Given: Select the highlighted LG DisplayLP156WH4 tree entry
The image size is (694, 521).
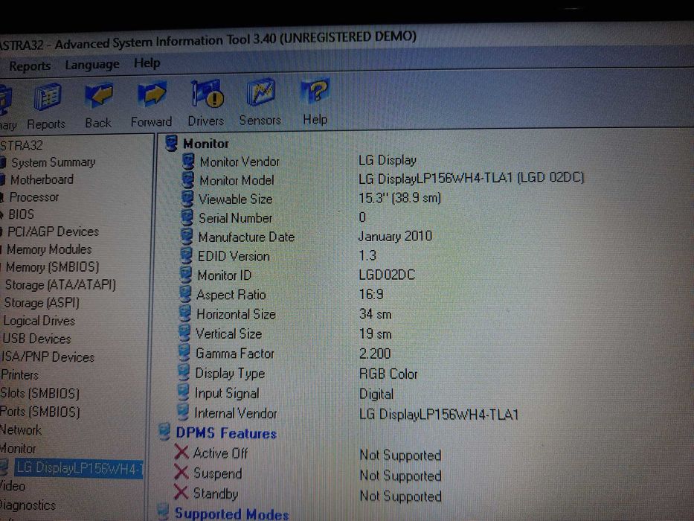Looking at the screenshot, I should [80, 468].
